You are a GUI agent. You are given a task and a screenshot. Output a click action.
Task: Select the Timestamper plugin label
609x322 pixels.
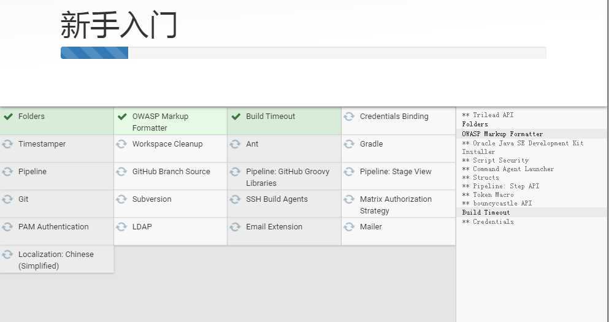(42, 144)
